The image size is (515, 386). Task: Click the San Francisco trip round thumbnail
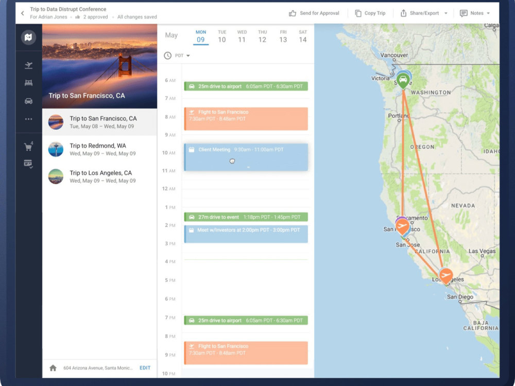pyautogui.click(x=56, y=122)
